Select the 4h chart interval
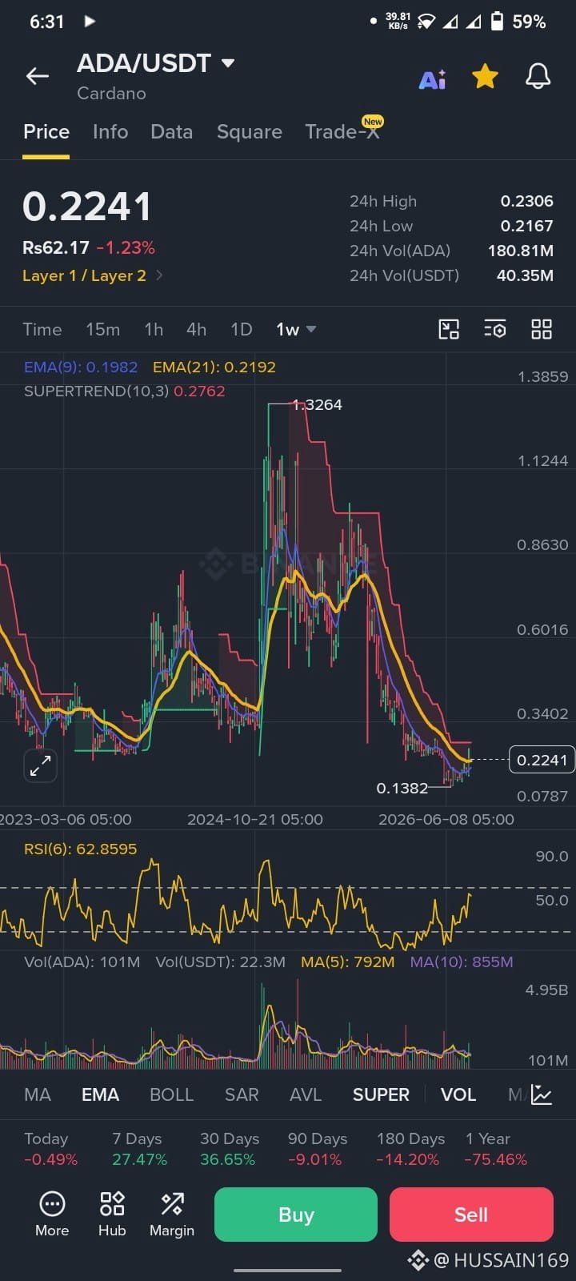This screenshot has height=1281, width=576. coord(196,329)
